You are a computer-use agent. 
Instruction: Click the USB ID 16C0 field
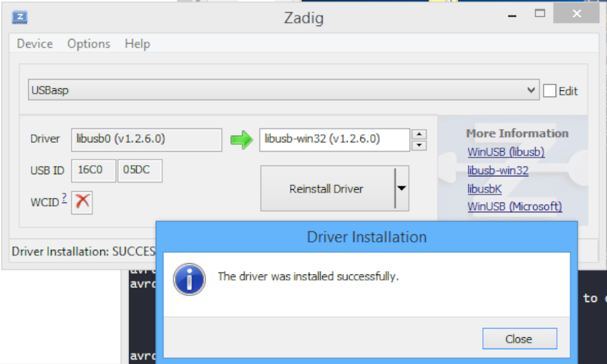click(94, 171)
